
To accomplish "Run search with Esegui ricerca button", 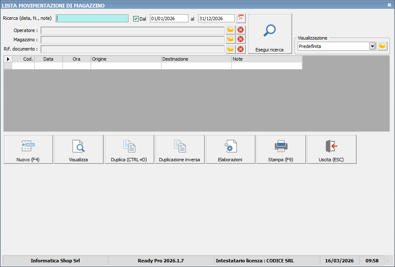I will pyautogui.click(x=270, y=34).
